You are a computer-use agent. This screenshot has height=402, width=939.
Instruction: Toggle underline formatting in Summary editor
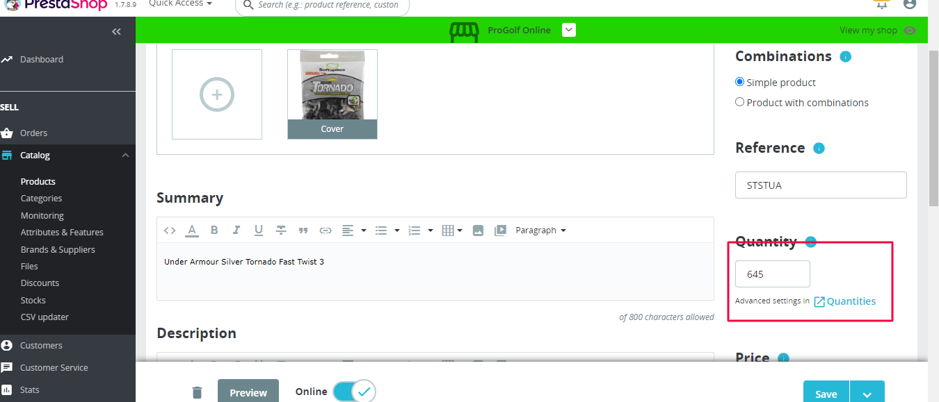[259, 231]
